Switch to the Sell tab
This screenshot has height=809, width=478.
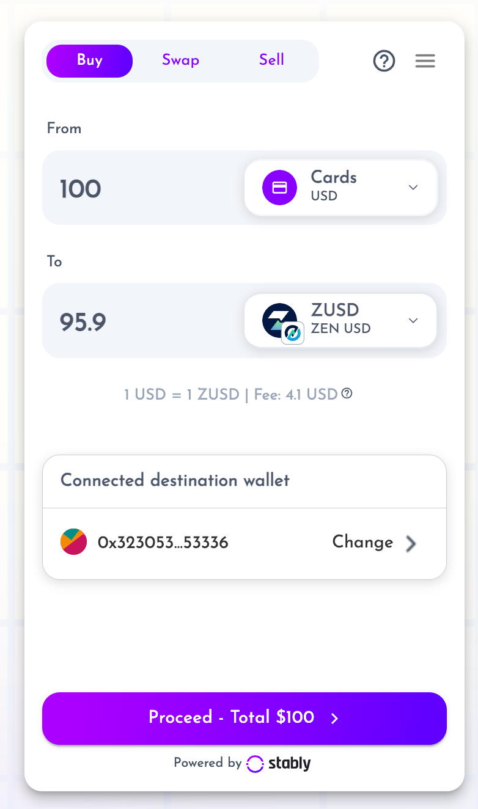[271, 60]
